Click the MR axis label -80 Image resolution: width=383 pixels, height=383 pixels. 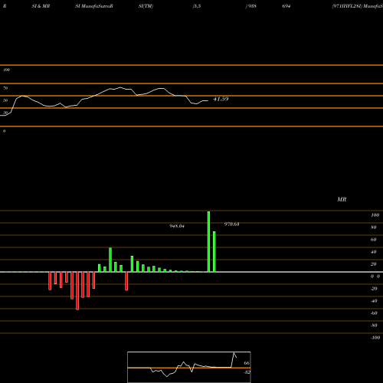[374, 326]
